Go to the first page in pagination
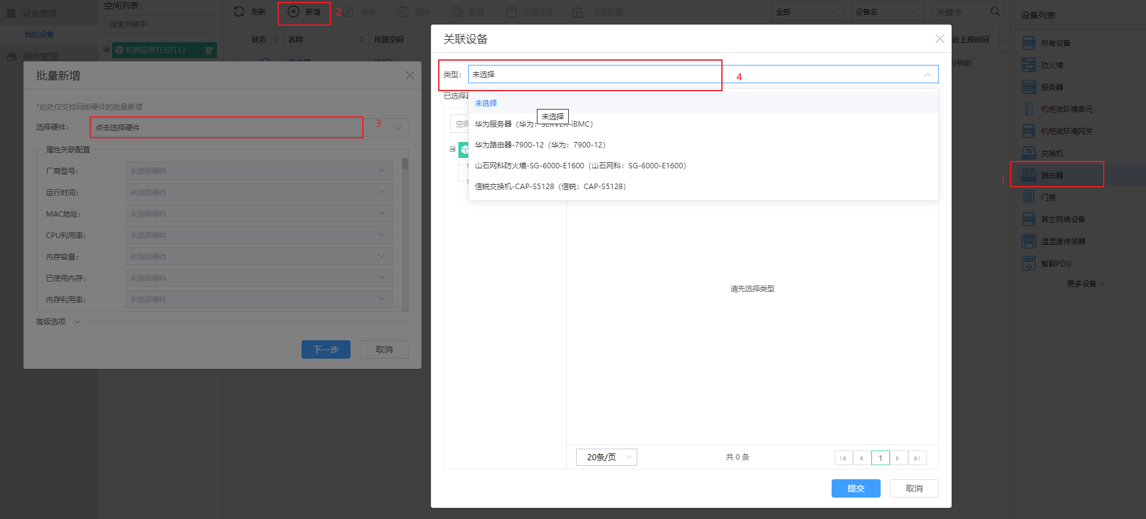This screenshot has height=519, width=1146. point(843,458)
